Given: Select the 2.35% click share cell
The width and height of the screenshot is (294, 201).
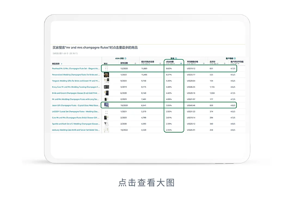Looking at the screenshot, I should (x=169, y=130).
